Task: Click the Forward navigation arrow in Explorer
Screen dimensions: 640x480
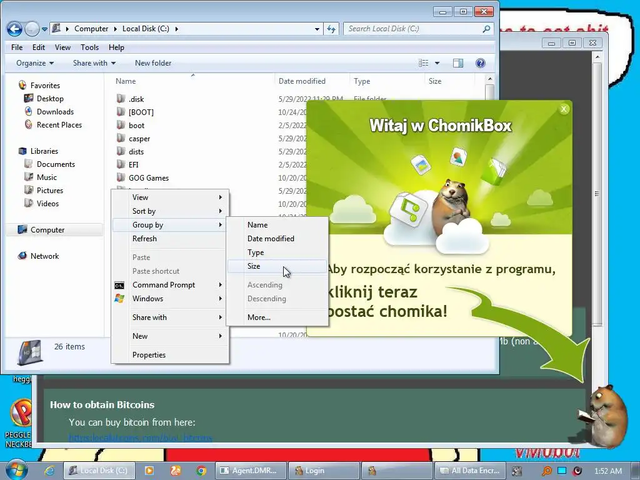Action: 32,29
